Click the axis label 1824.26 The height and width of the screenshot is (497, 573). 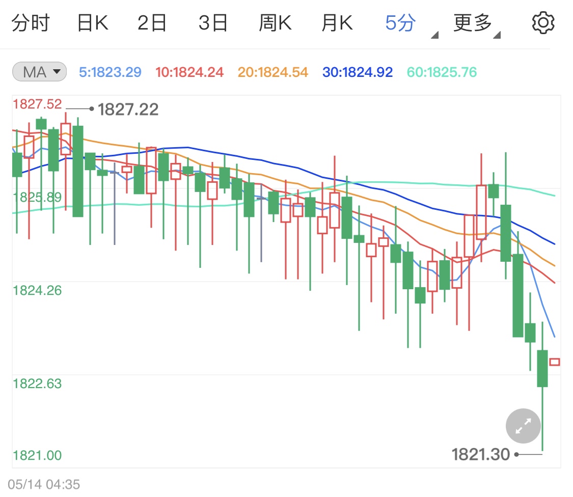(37, 291)
